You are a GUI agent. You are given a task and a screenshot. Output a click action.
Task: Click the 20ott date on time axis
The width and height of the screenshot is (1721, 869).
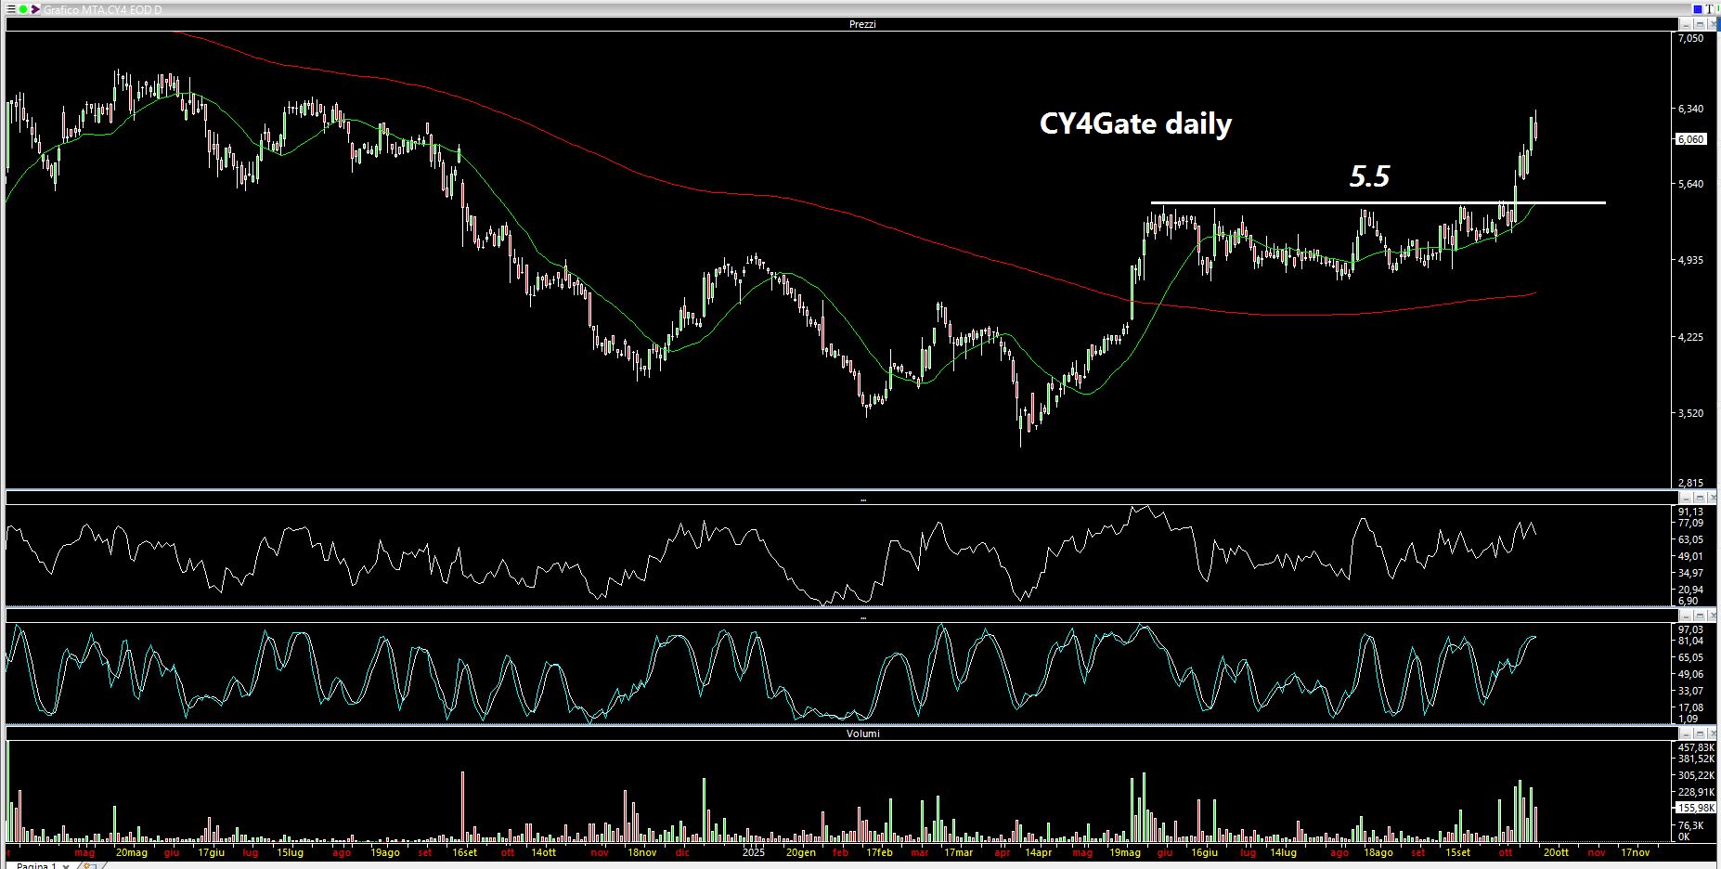click(1556, 852)
